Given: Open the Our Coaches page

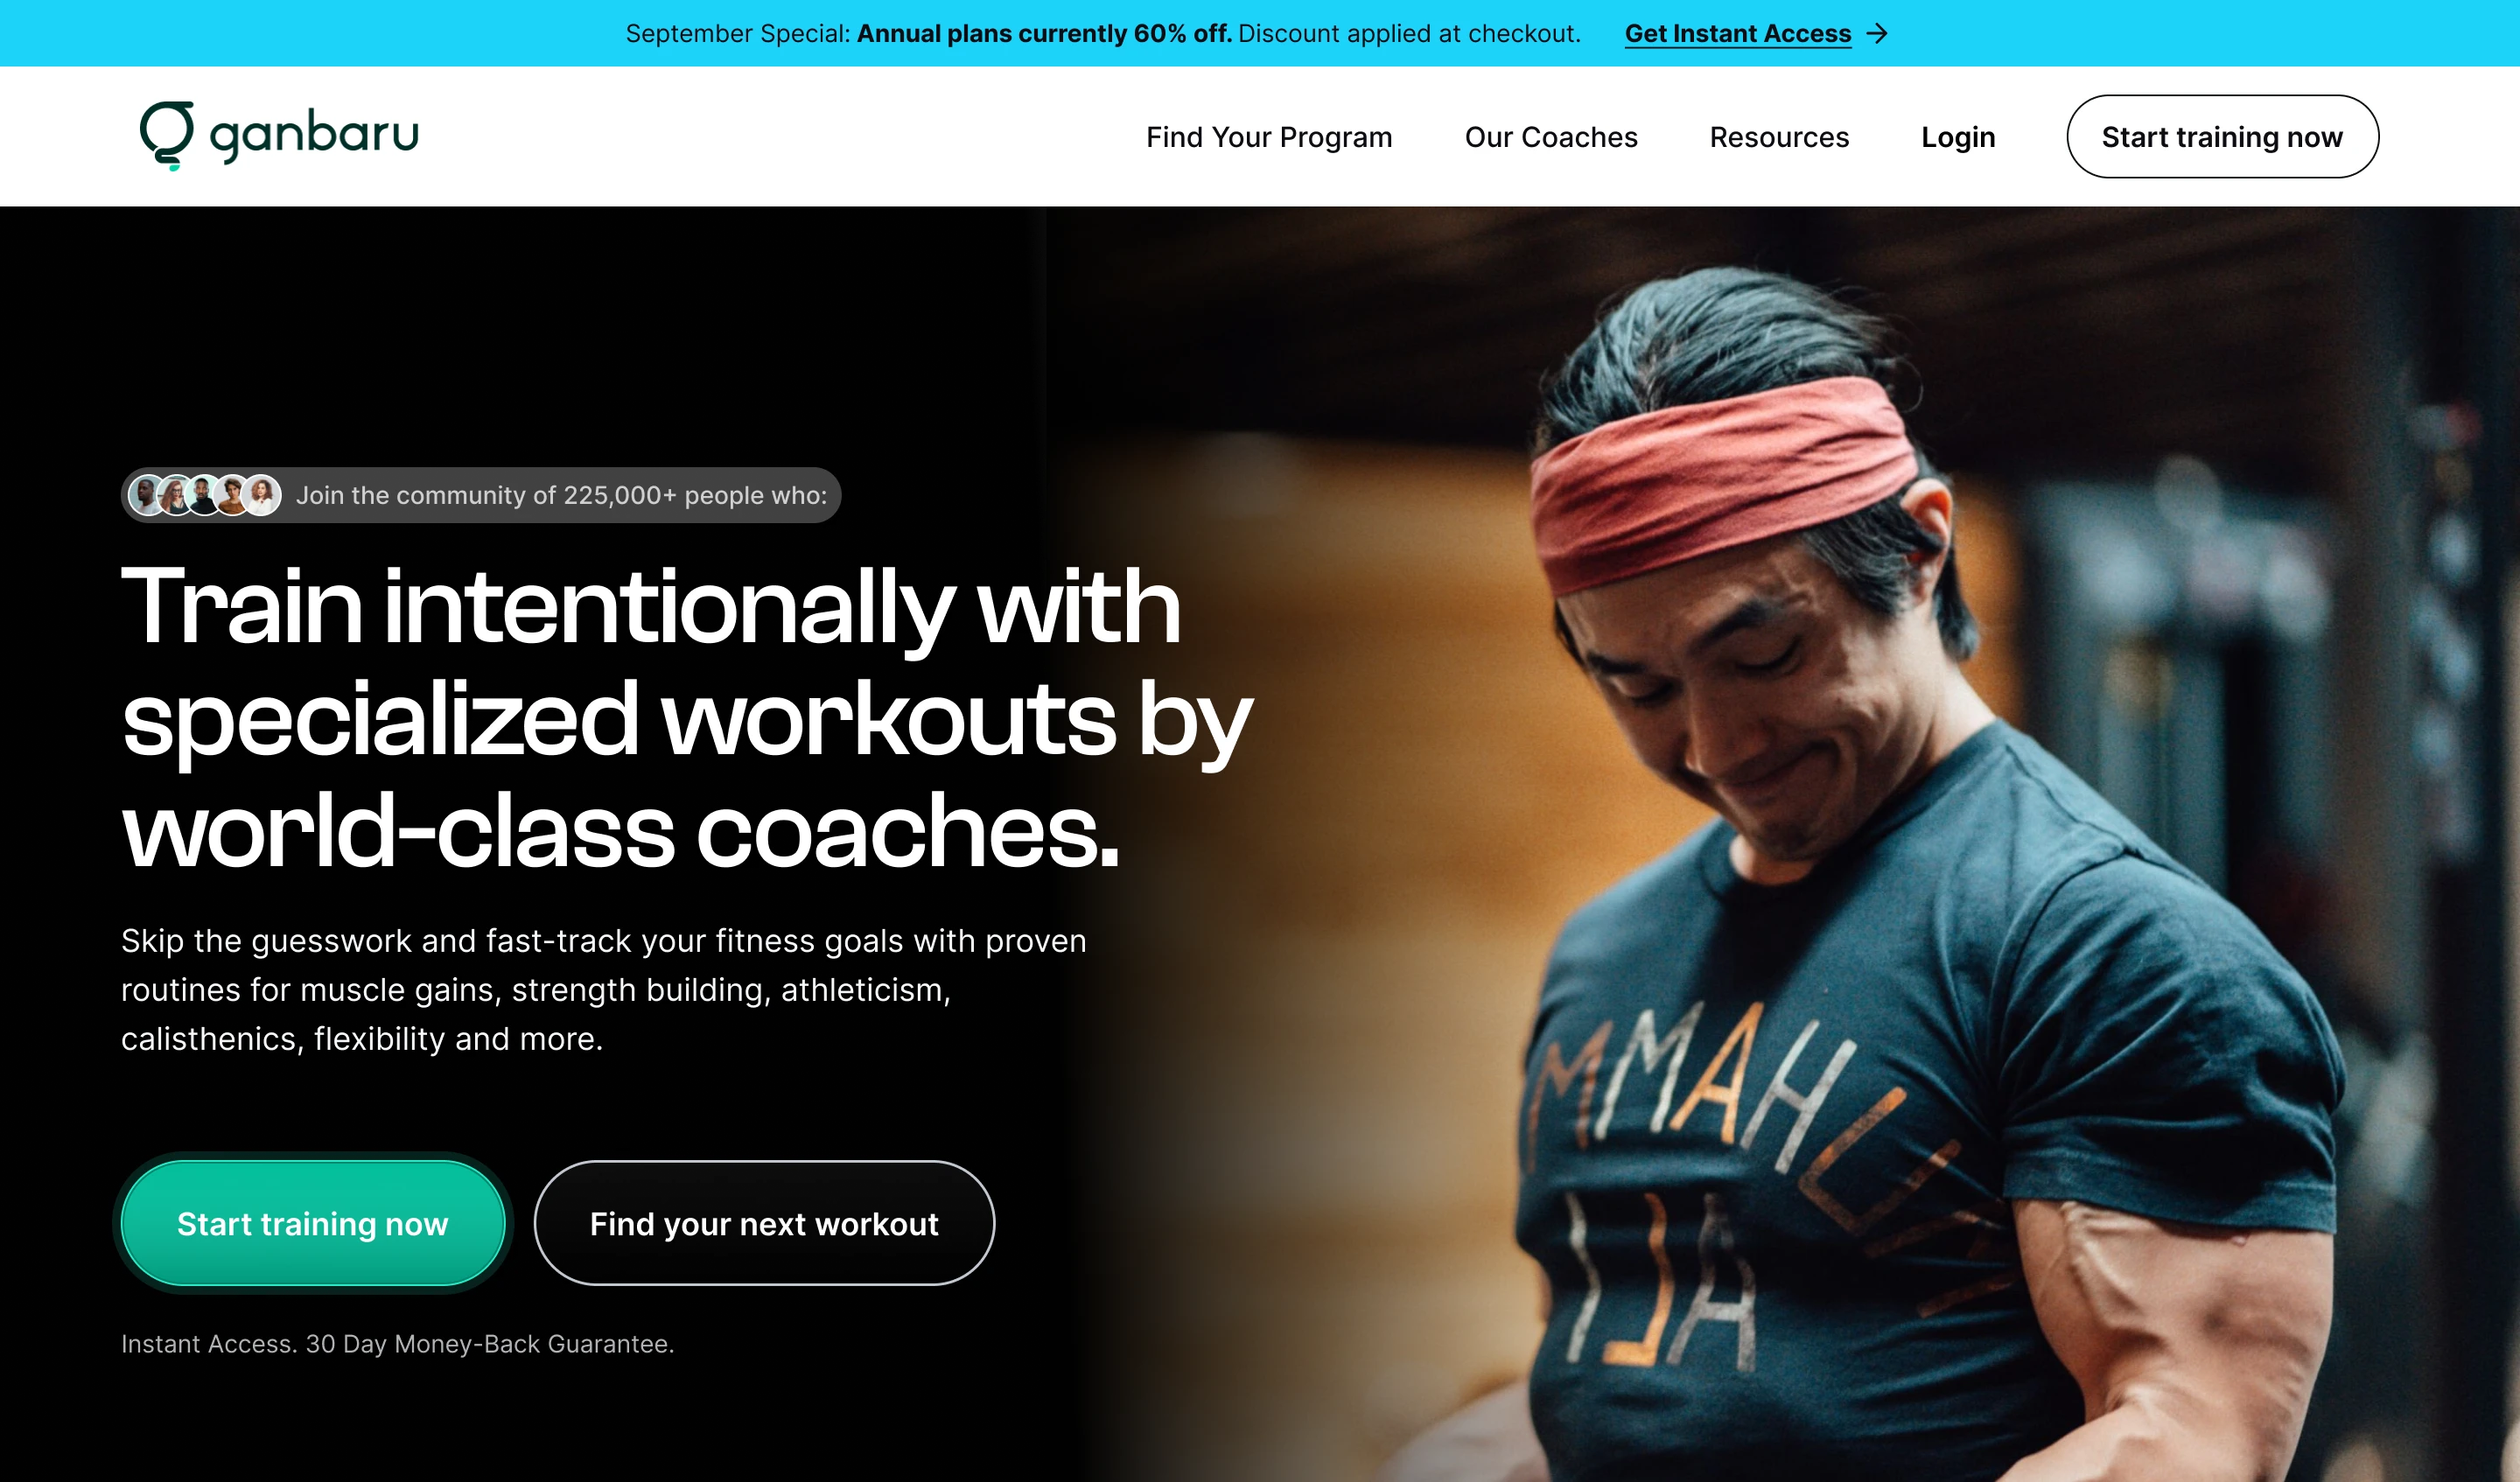Looking at the screenshot, I should [1551, 137].
